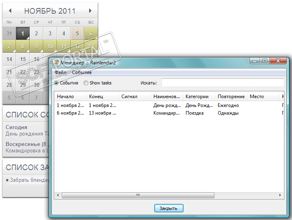Click the horizontal scrollbar thumb
The image size is (292, 220).
[138, 195]
